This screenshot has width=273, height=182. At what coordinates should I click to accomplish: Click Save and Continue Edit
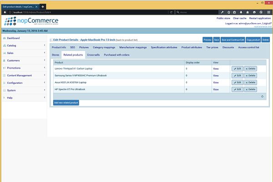coord(233,40)
